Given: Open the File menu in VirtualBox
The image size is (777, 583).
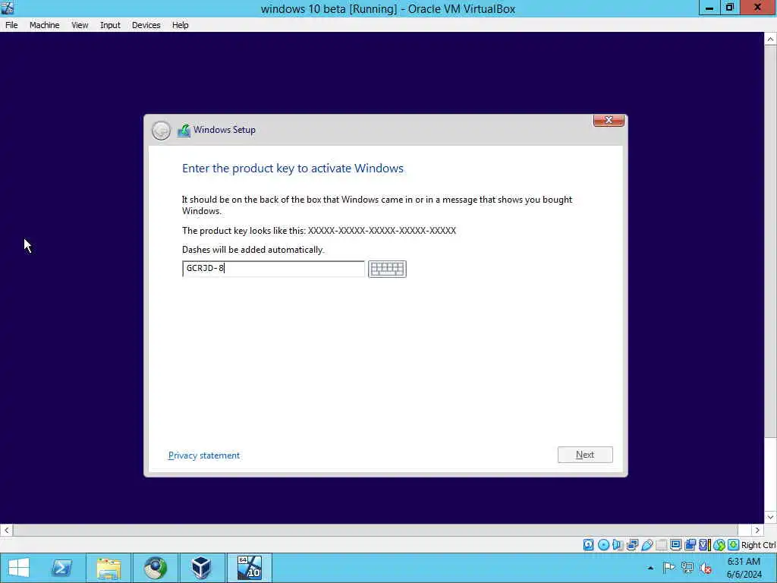Looking at the screenshot, I should 11,25.
